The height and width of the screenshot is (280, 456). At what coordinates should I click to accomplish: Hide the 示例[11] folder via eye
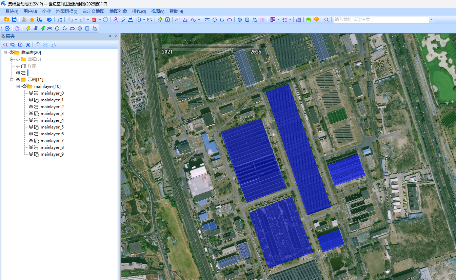18,80
